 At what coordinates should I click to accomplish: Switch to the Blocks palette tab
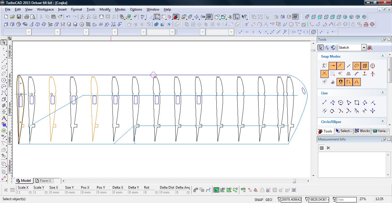(x=362, y=131)
